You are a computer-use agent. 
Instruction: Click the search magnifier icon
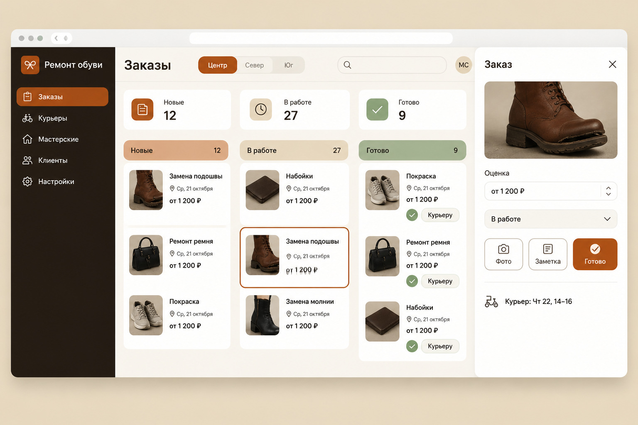(348, 65)
